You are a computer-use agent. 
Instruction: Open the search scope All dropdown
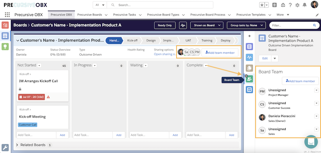click(100, 5)
